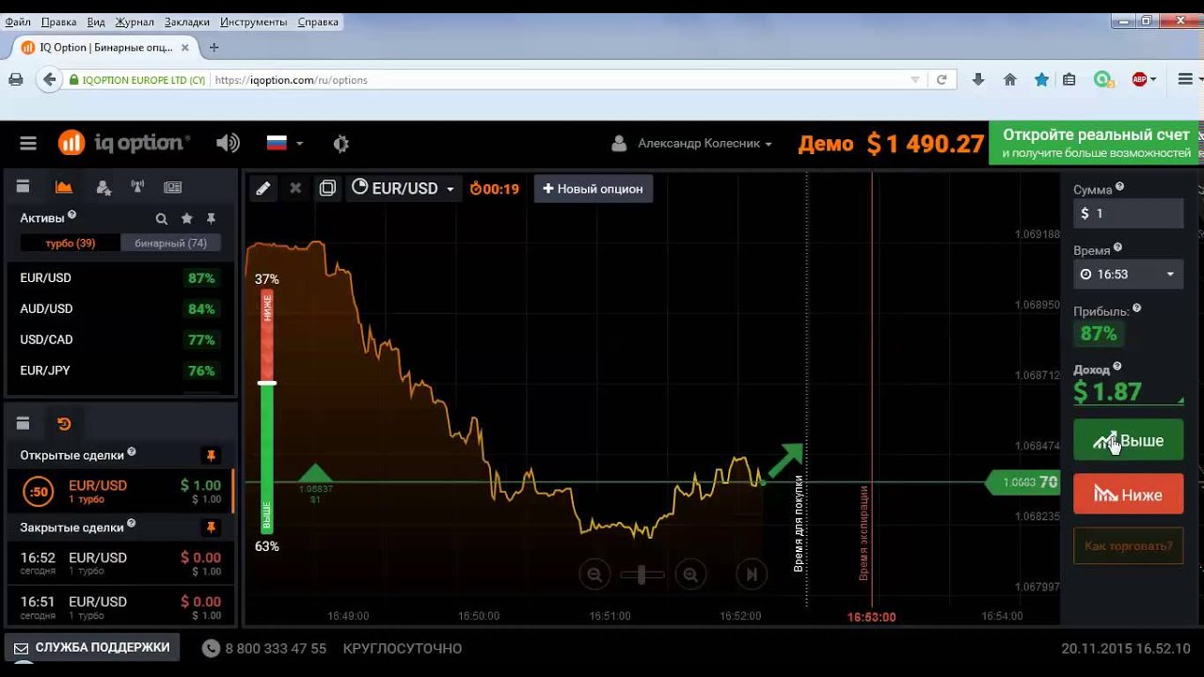The width and height of the screenshot is (1204, 677).
Task: Open the closed 16:51 EUR/USD deal
Action: point(120,606)
